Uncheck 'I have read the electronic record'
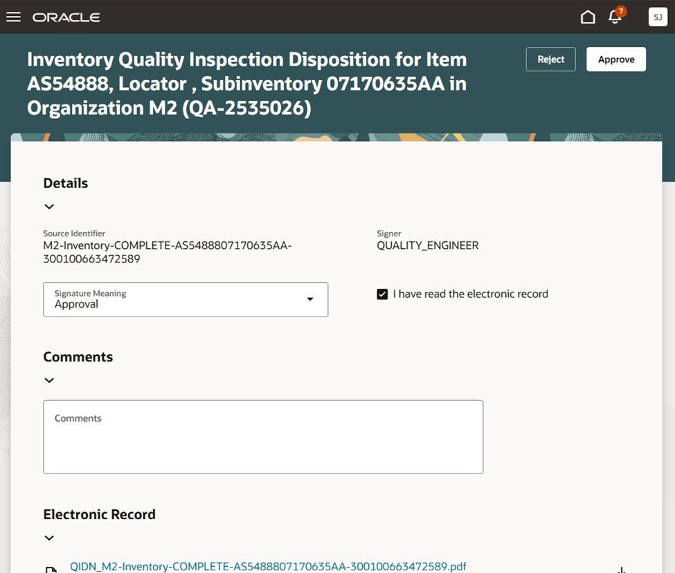 (x=381, y=294)
